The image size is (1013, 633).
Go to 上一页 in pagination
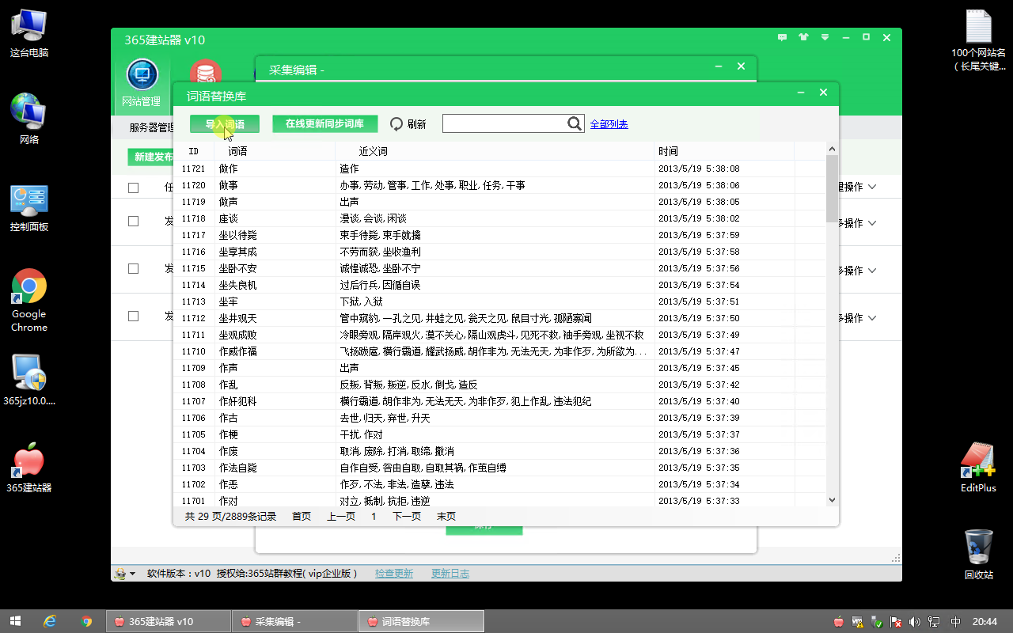coord(341,517)
